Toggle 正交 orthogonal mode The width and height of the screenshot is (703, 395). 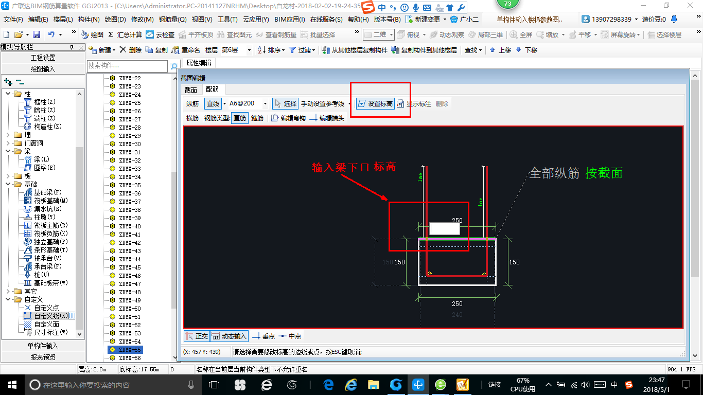click(x=197, y=336)
